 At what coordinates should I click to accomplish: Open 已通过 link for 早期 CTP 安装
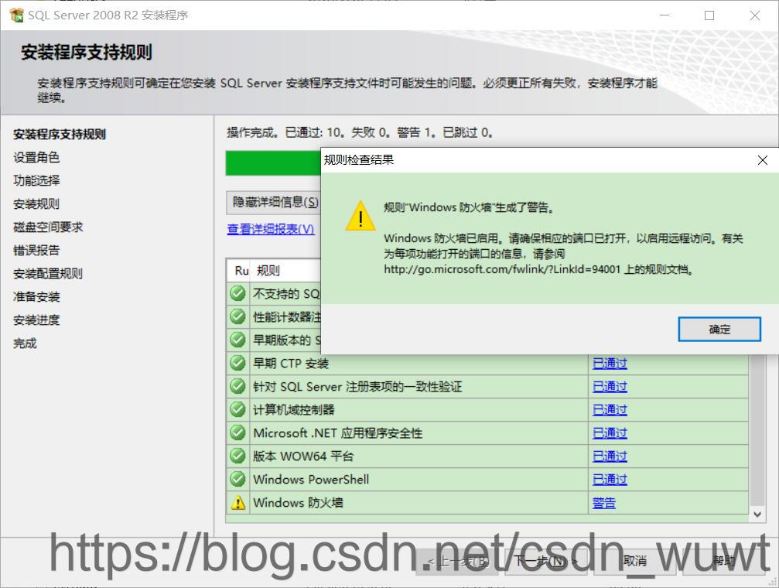click(610, 364)
